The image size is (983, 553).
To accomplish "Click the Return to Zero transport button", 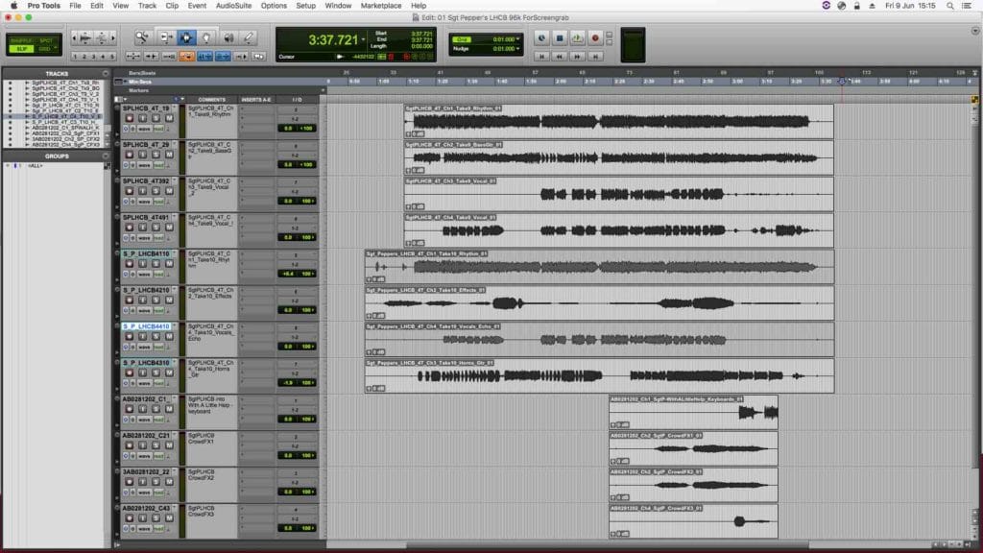I will (541, 57).
